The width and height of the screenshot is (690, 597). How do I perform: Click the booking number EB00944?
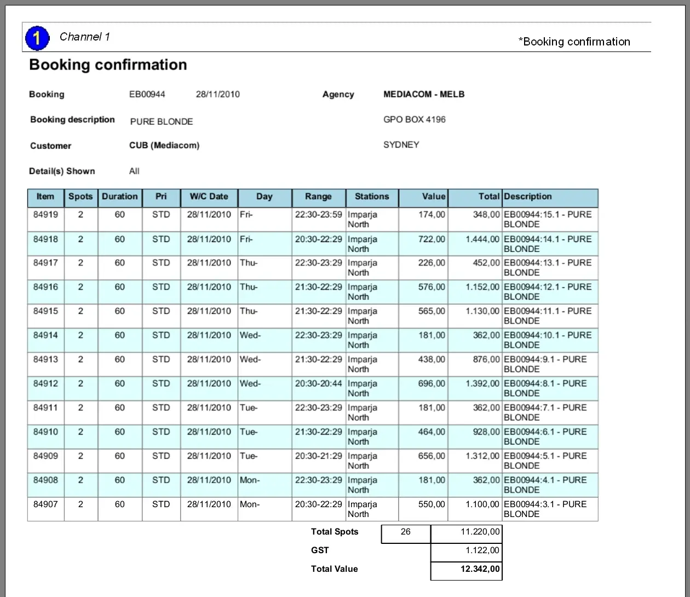[x=147, y=94]
